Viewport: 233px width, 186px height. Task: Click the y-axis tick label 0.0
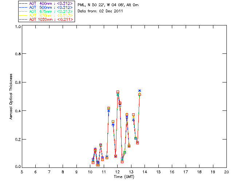pyautogui.click(x=17, y=167)
